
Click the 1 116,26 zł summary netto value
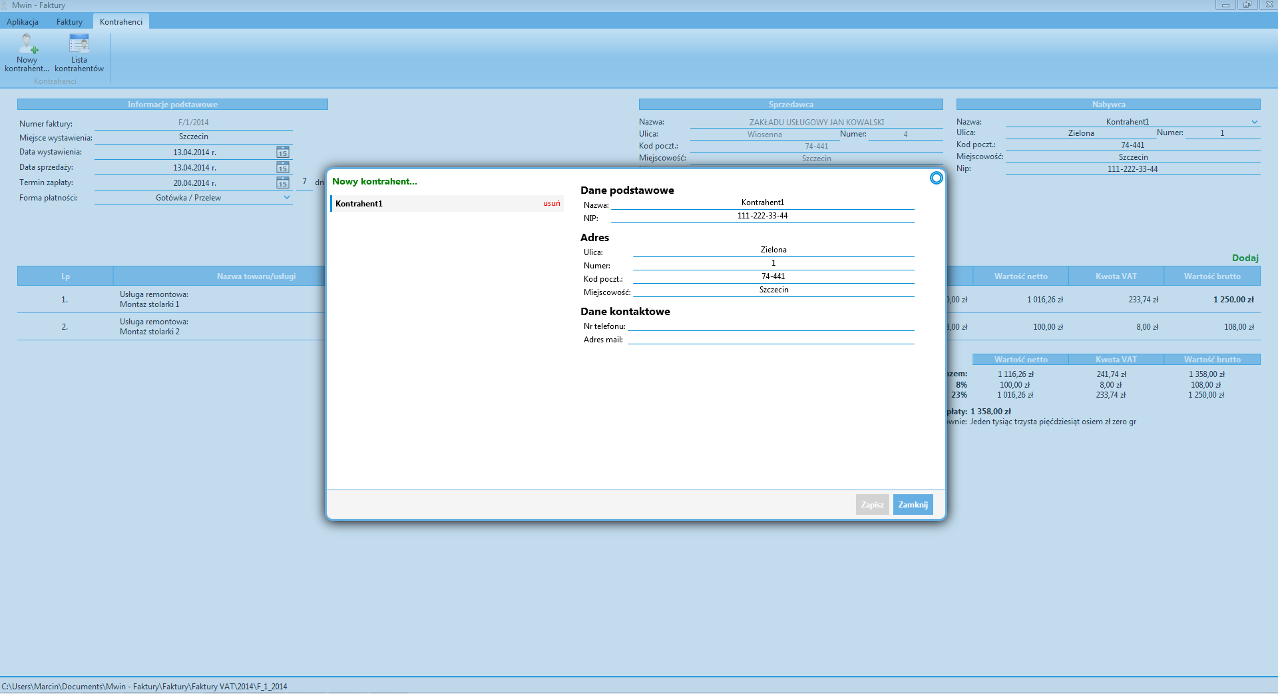pos(1015,374)
